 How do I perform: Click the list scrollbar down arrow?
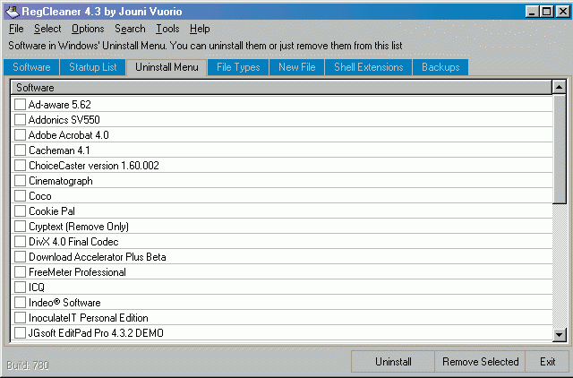[559, 334]
